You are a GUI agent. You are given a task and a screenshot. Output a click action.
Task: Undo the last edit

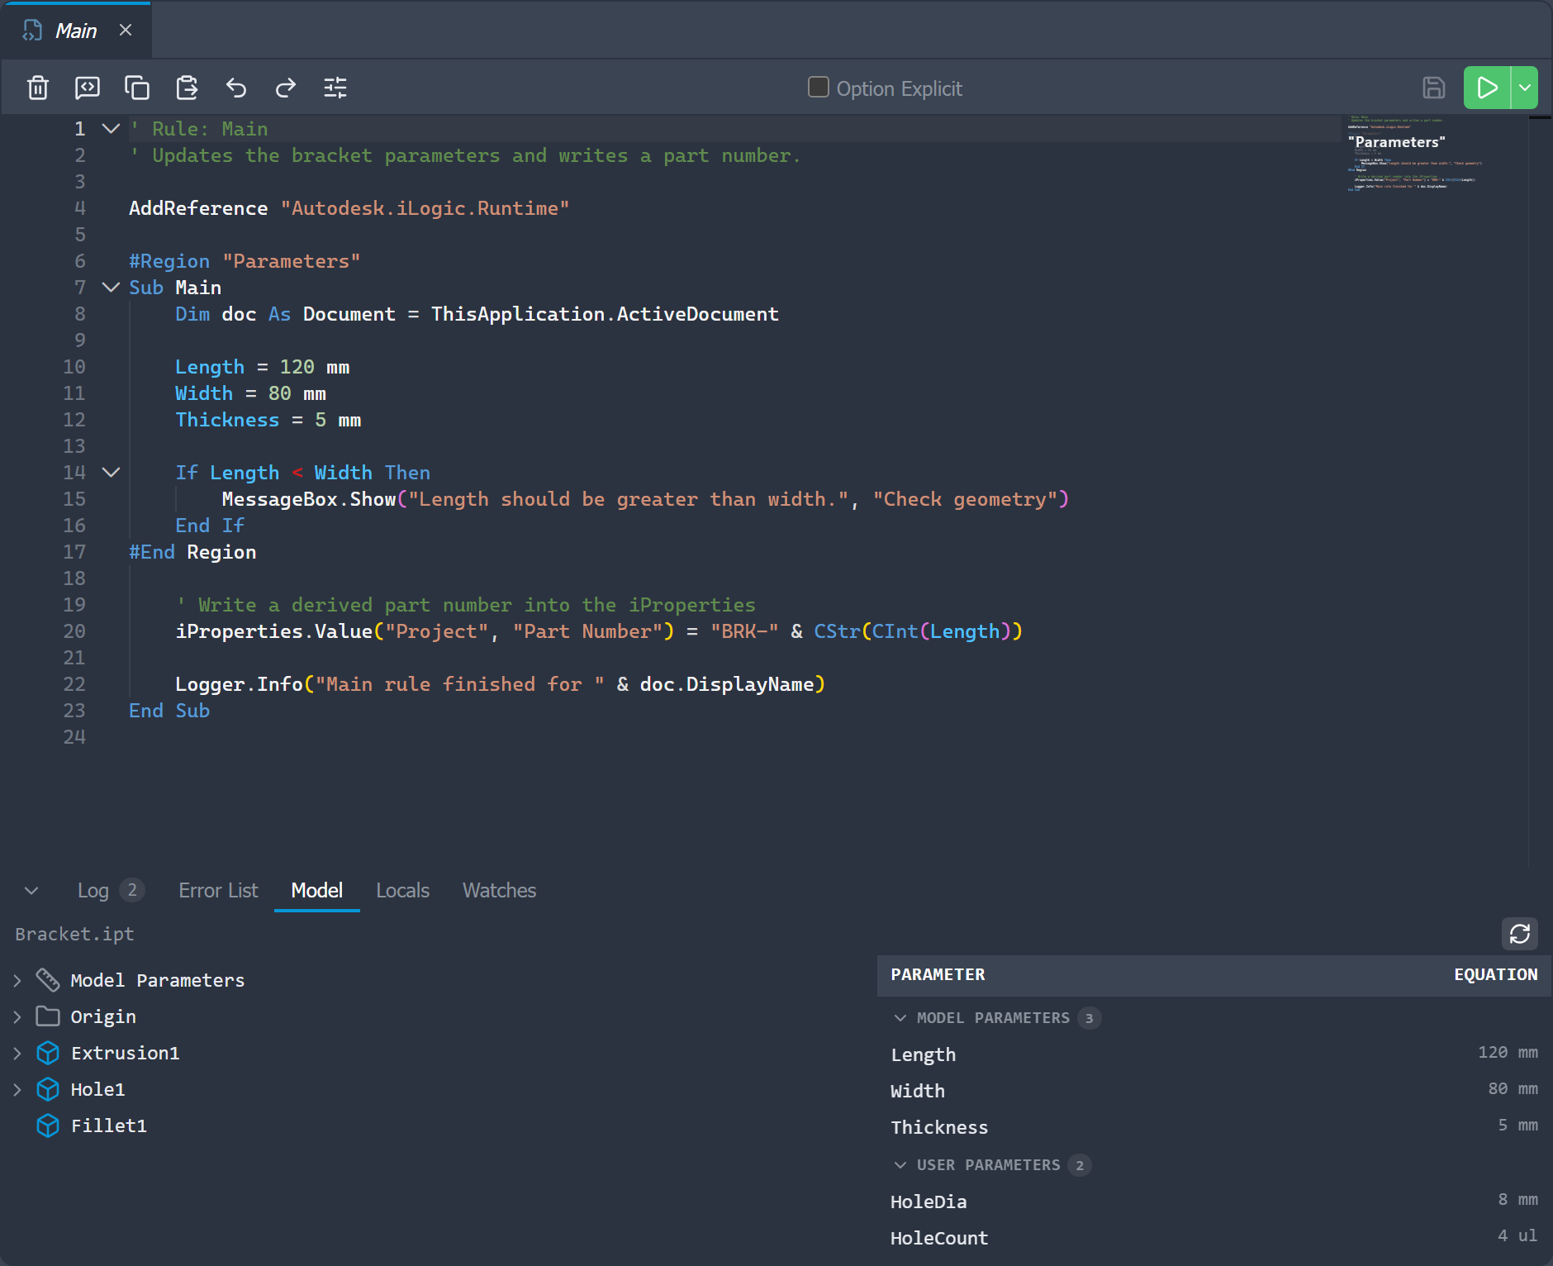point(236,88)
